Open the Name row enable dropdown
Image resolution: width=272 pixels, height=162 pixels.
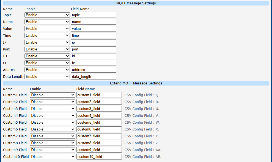(47, 22)
